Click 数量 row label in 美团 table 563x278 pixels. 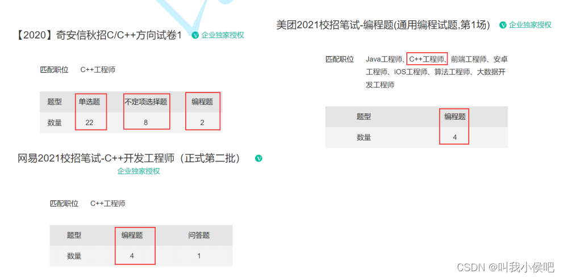pyautogui.click(x=364, y=137)
